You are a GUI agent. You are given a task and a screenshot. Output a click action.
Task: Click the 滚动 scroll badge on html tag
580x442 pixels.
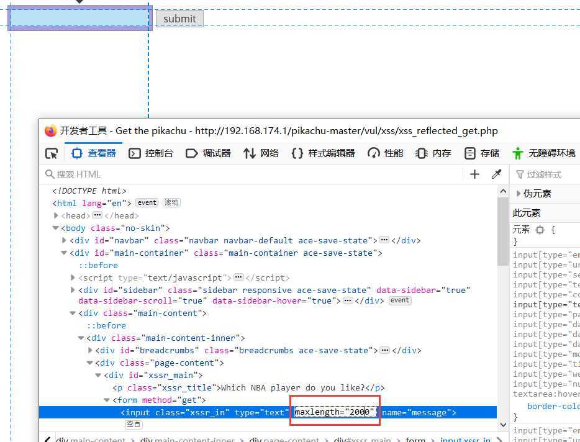click(171, 203)
